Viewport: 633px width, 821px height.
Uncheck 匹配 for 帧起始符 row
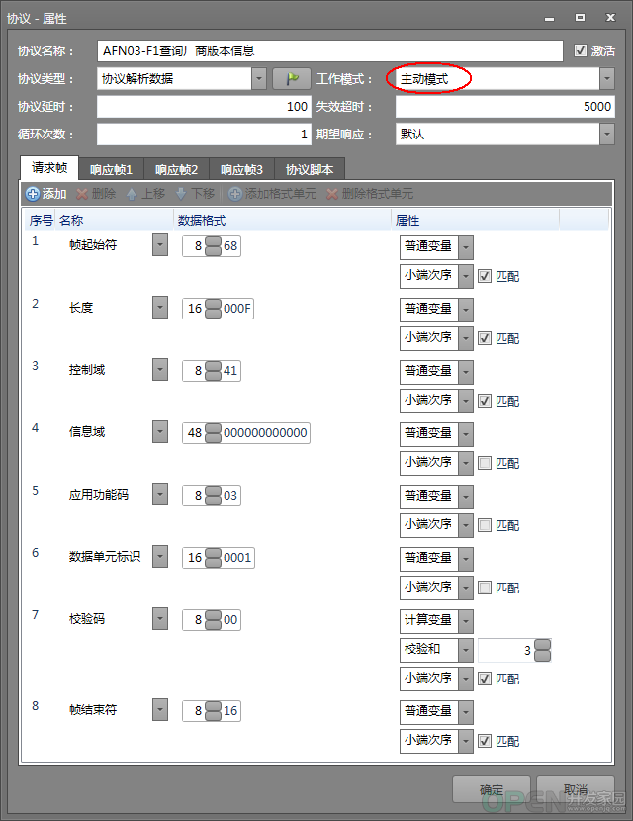(485, 276)
